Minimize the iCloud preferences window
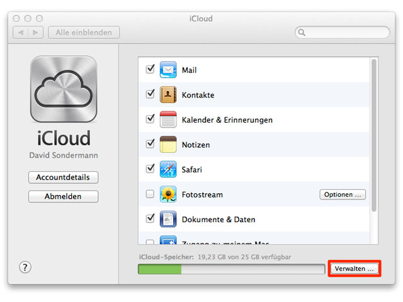The image size is (403, 302). coord(28,18)
